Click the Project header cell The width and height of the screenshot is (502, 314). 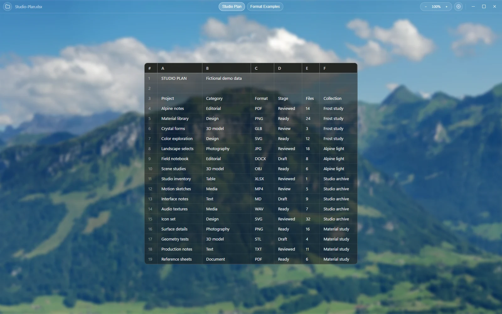point(180,98)
